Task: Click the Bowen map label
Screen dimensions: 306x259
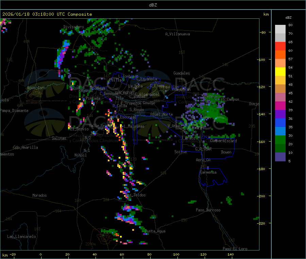Action: [x=226, y=152]
